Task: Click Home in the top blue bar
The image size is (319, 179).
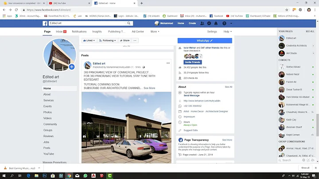Action: [x=181, y=23]
